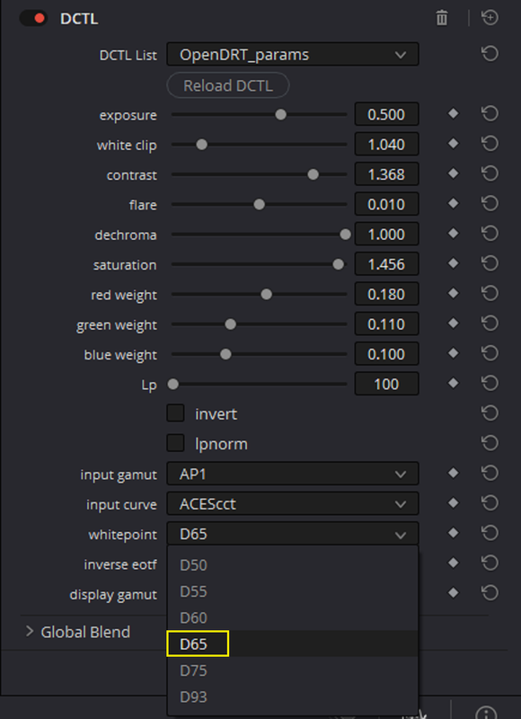
Task: Open the DCTL List dropdown
Action: coord(292,55)
